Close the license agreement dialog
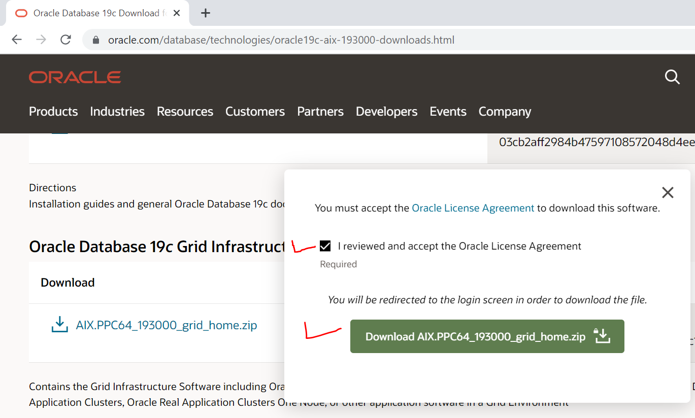The height and width of the screenshot is (418, 695). point(668,192)
